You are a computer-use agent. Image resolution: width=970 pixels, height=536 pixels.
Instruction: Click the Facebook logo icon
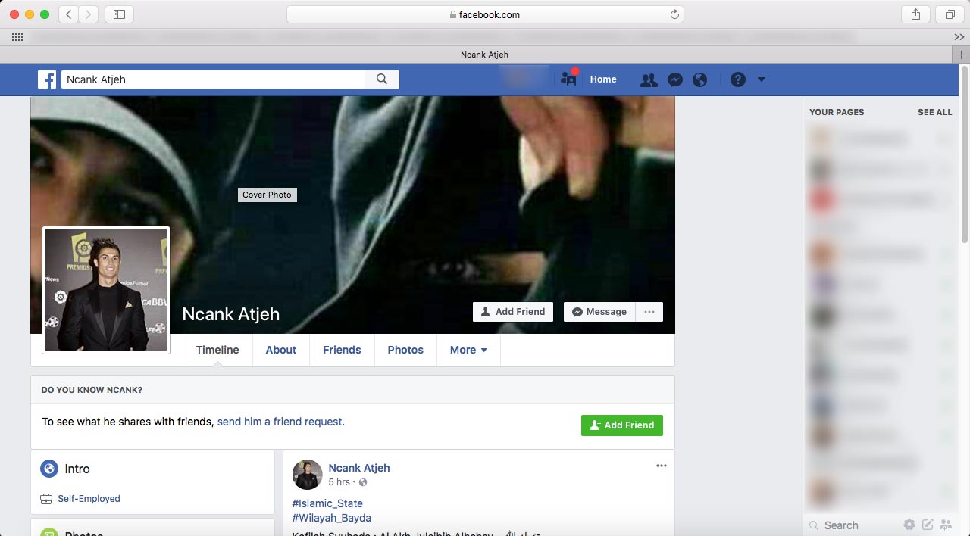[47, 79]
